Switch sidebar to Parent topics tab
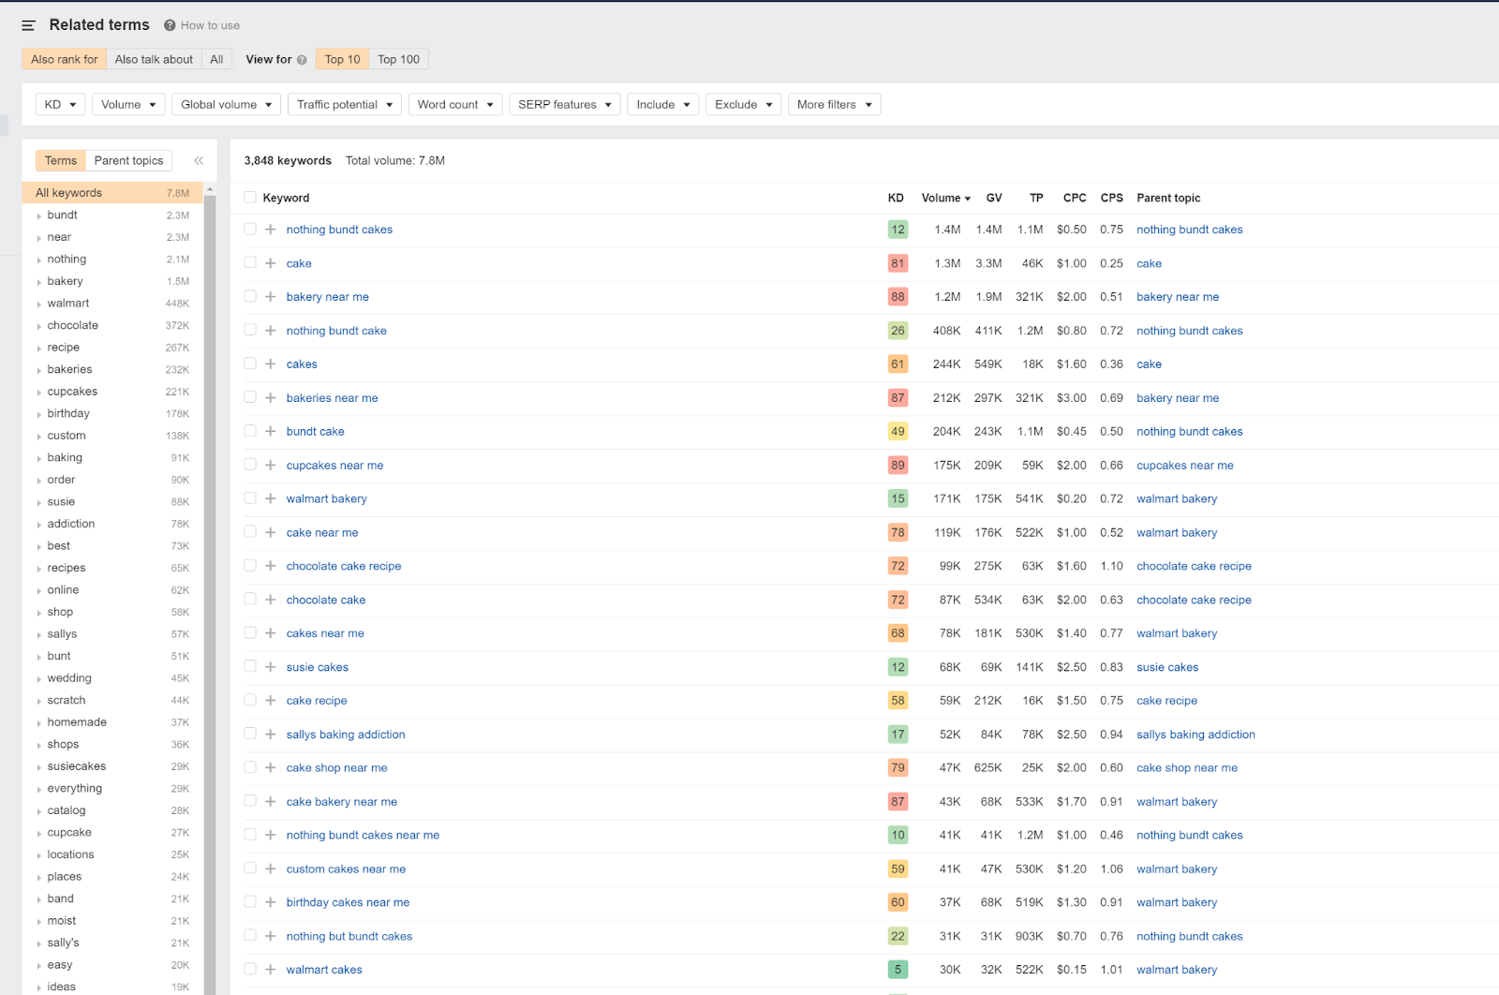 click(128, 161)
